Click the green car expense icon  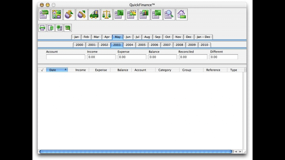(x=94, y=15)
